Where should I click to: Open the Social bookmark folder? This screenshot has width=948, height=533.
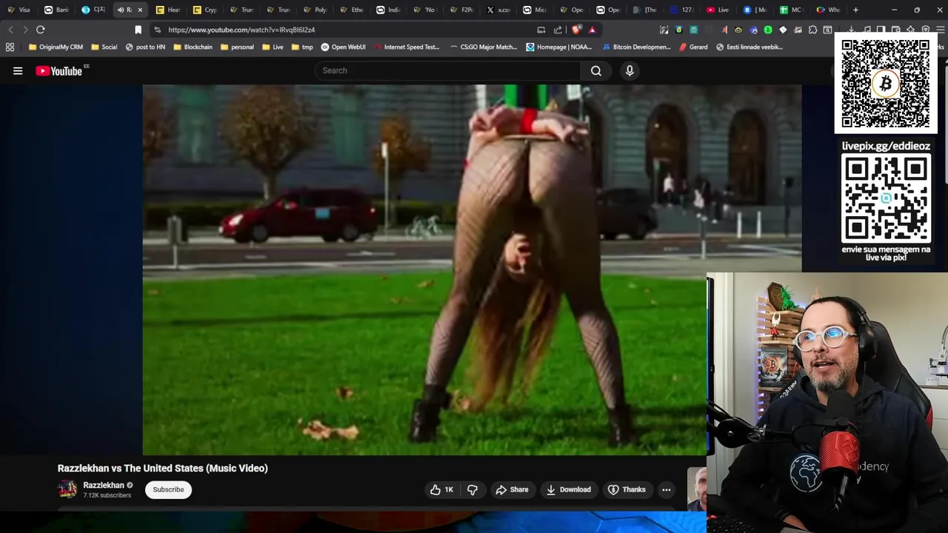click(104, 47)
